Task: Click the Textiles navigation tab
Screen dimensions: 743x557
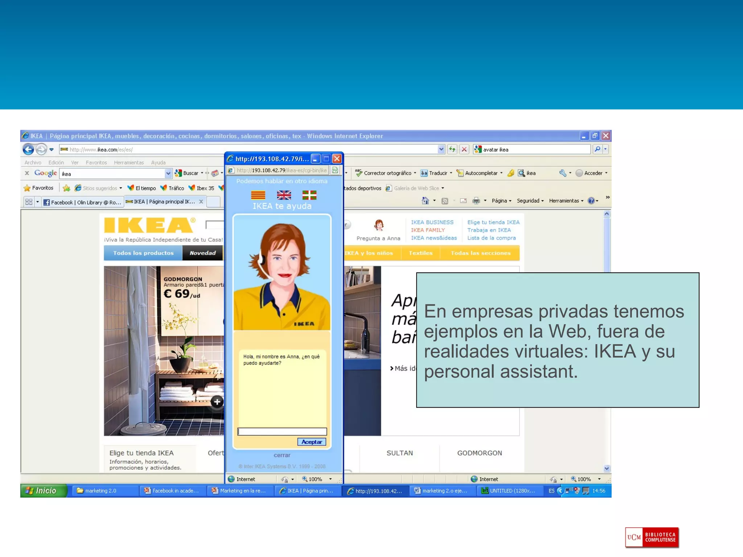Action: pos(420,253)
